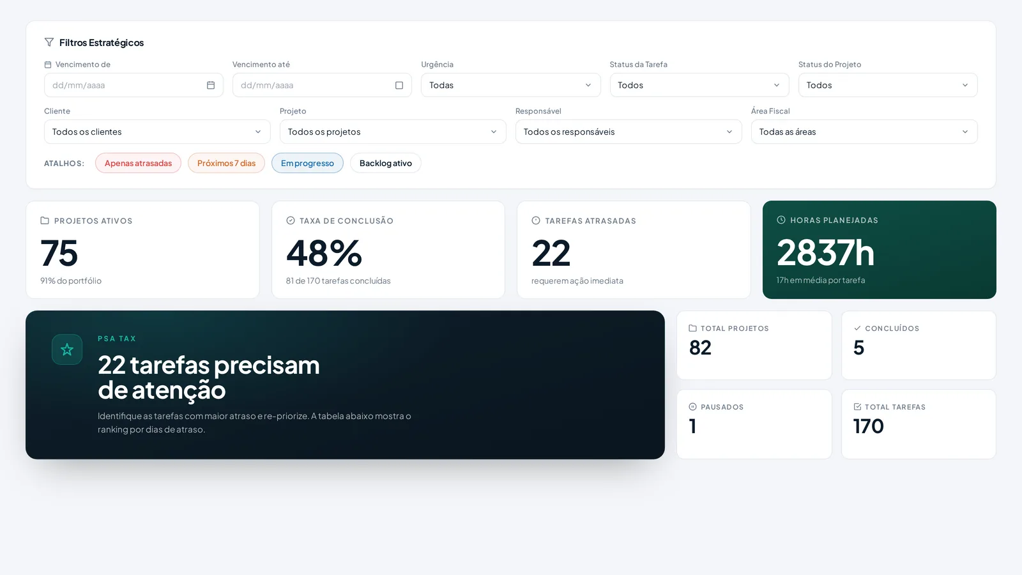Focus the Vencimento até date input

(x=322, y=85)
